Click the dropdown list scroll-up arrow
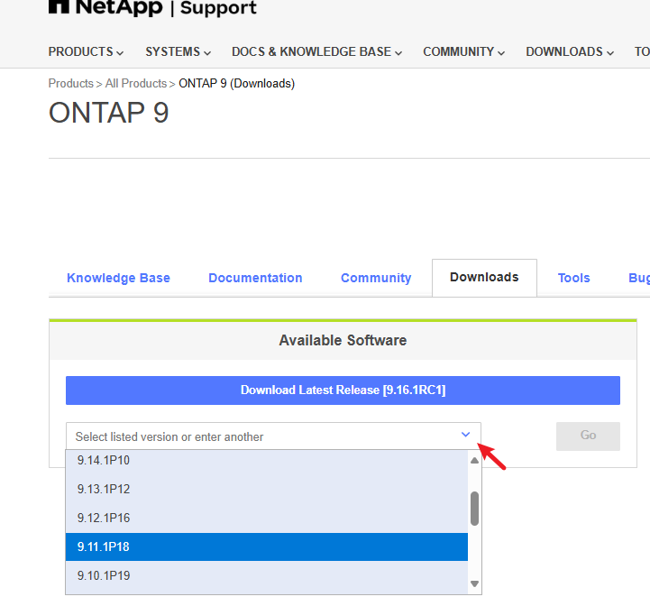Screen dimensions: 650x606 coord(474,461)
